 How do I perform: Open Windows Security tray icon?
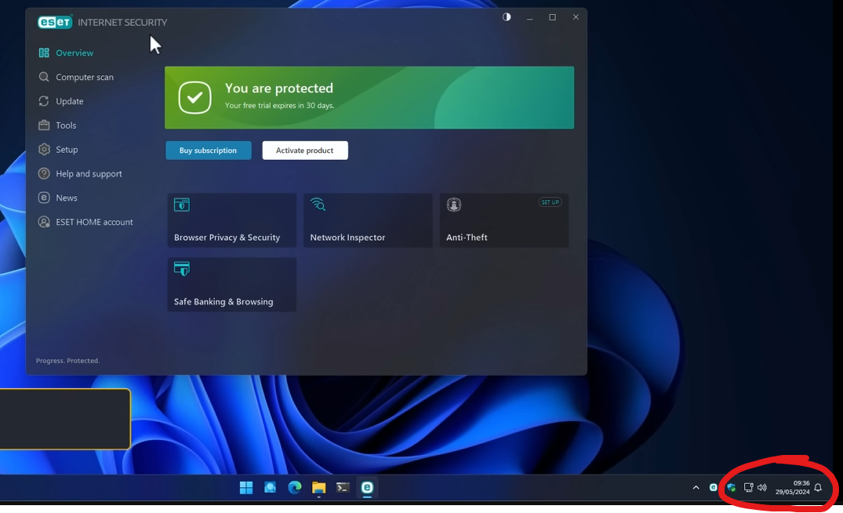point(731,488)
